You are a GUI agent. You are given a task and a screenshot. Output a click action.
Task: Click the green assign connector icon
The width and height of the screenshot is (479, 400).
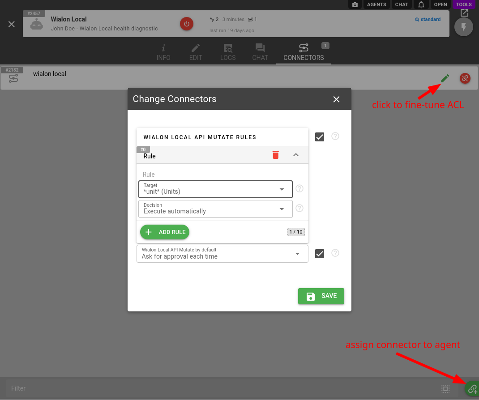coord(472,388)
